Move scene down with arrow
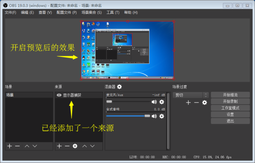Viewport: 255px width, 163px height. [35, 146]
